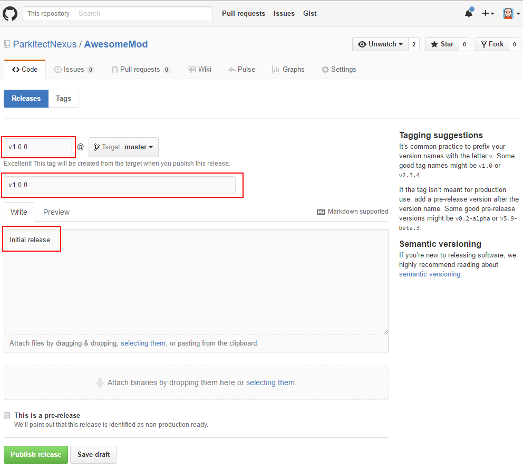523x469 pixels.
Task: Star the repository
Action: pos(442,44)
